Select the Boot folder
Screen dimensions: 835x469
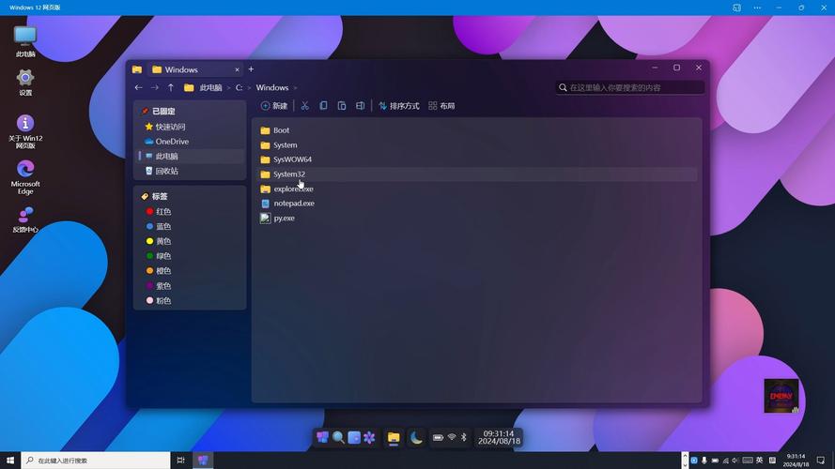tap(477, 130)
